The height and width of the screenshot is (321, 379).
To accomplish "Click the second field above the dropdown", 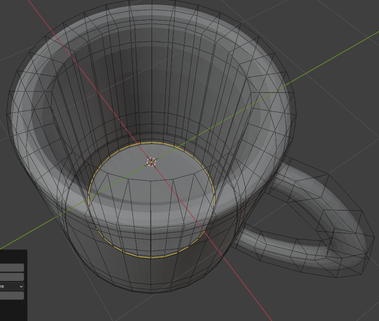I will [x=11, y=277].
